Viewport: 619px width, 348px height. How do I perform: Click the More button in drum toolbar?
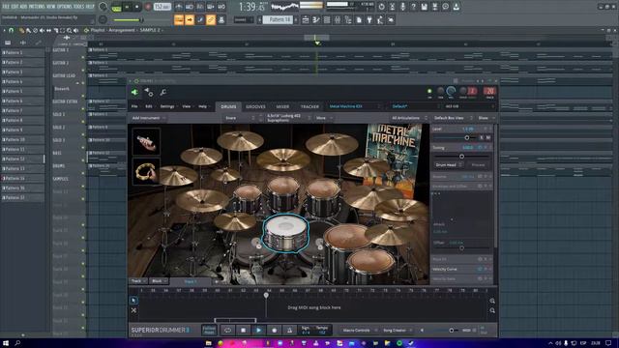click(x=323, y=118)
